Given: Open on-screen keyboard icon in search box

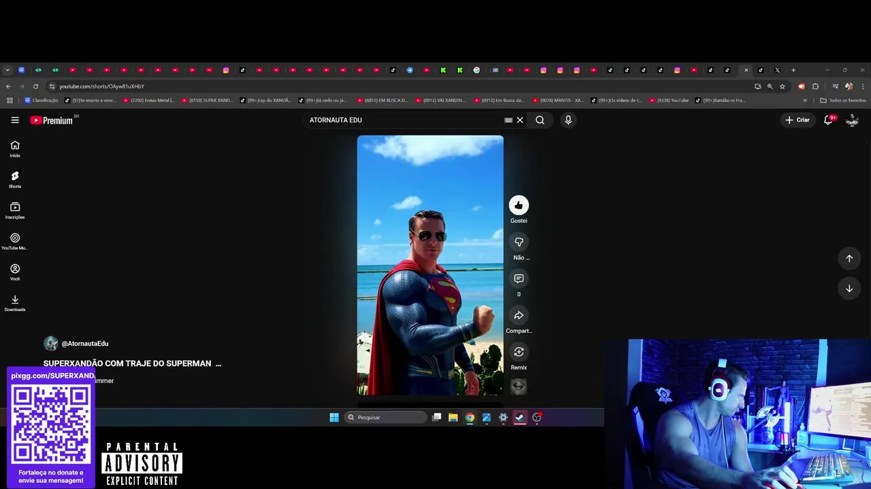Looking at the screenshot, I should [508, 120].
